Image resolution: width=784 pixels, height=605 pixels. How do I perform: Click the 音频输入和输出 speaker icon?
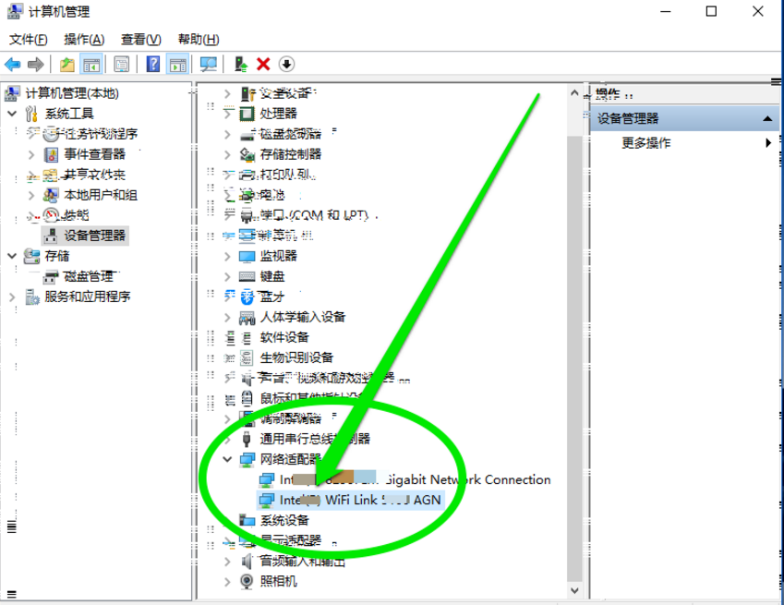[247, 562]
